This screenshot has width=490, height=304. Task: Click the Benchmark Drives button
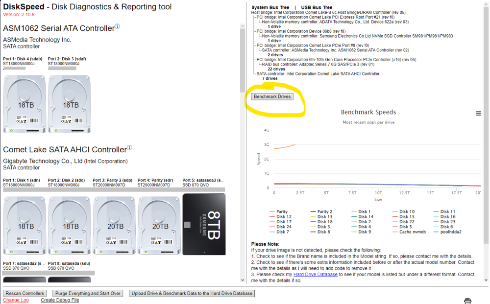[x=272, y=97]
